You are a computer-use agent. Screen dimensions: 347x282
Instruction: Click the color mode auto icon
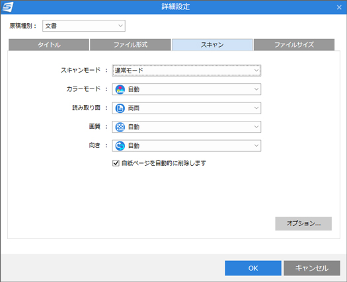pyautogui.click(x=120, y=89)
